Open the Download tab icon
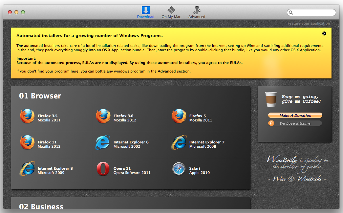Image resolution: width=343 pixels, height=213 pixels. point(145,10)
